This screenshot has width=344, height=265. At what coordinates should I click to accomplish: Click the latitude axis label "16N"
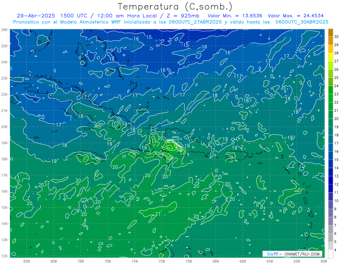(x=4, y=191)
